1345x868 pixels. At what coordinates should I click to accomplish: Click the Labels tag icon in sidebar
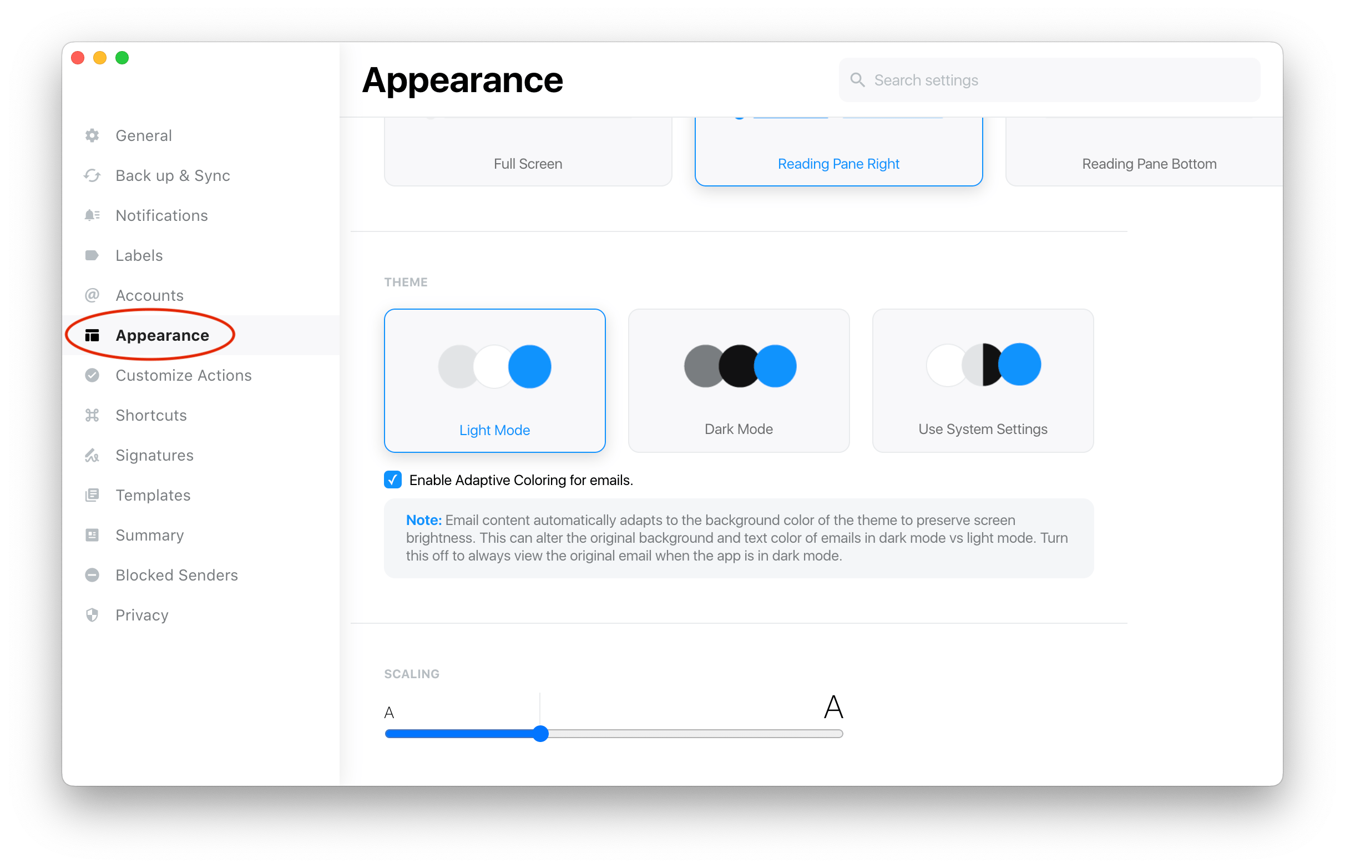[x=93, y=255]
